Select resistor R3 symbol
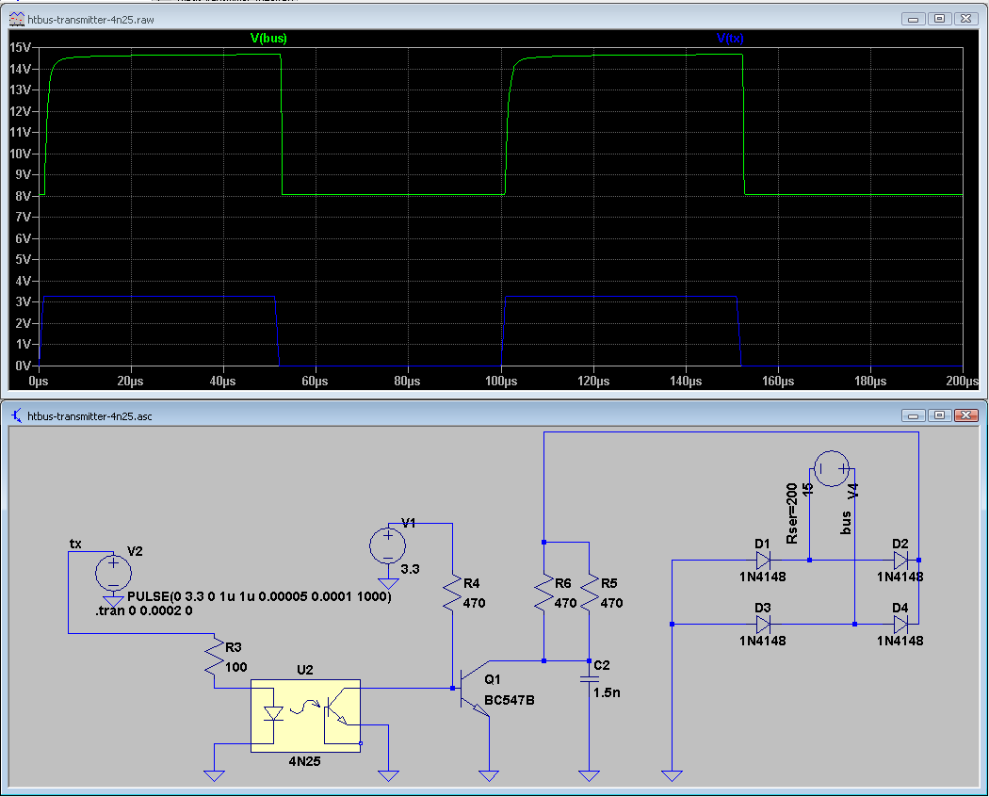The image size is (989, 797). coord(216,657)
